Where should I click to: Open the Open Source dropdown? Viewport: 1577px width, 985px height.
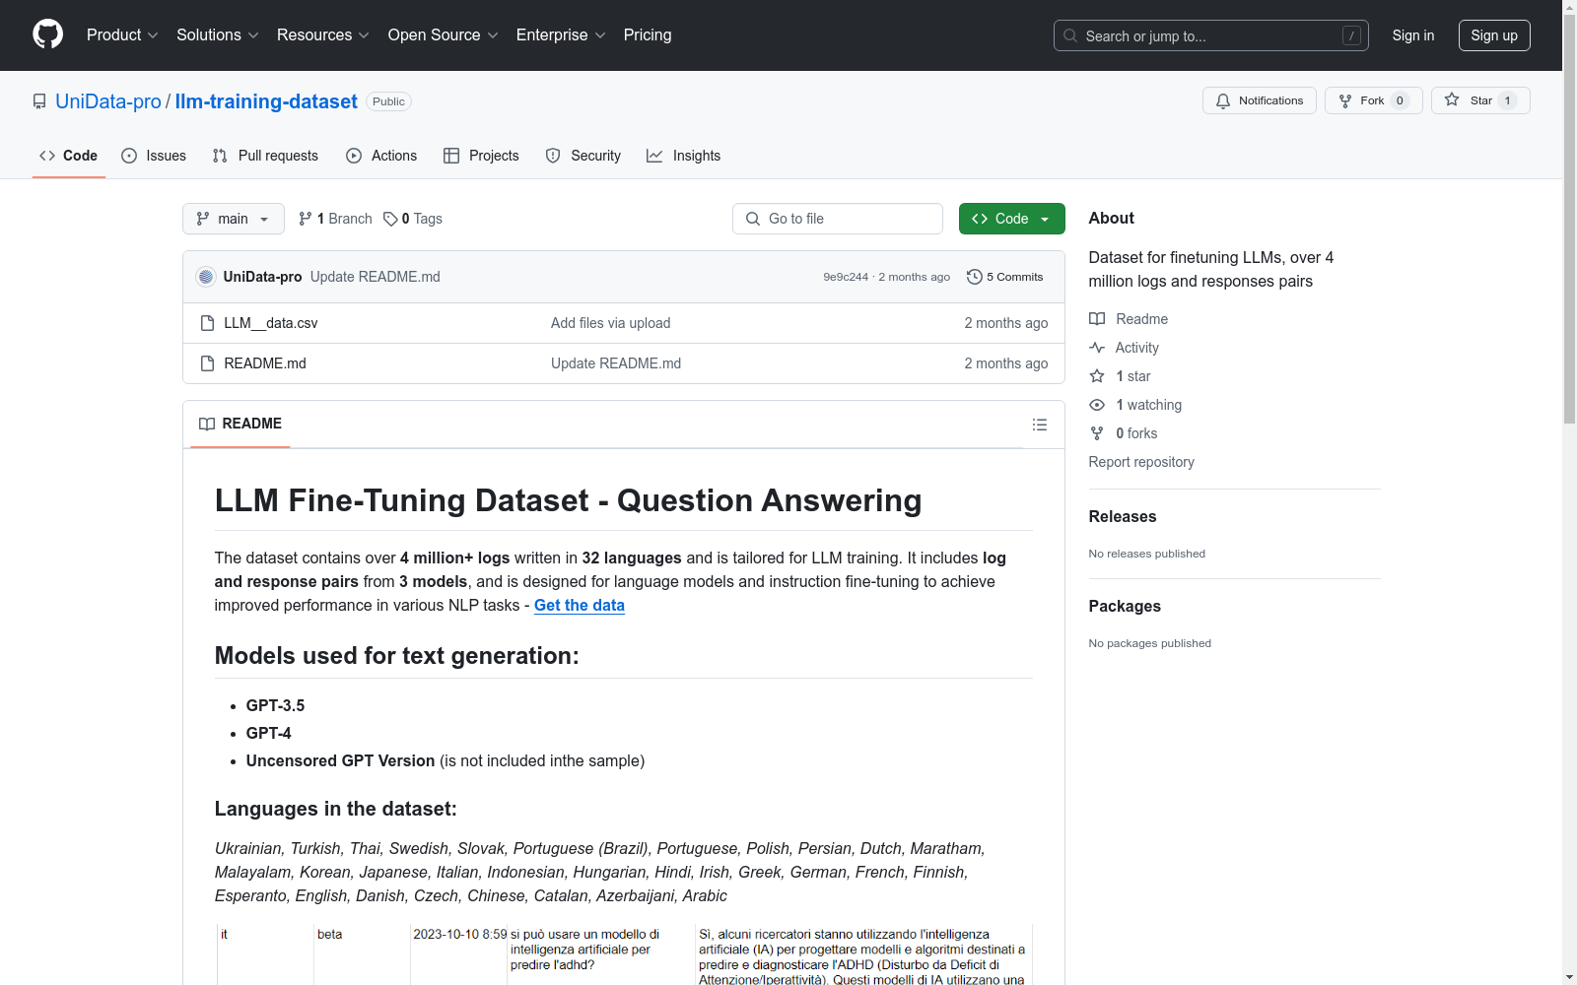(444, 34)
